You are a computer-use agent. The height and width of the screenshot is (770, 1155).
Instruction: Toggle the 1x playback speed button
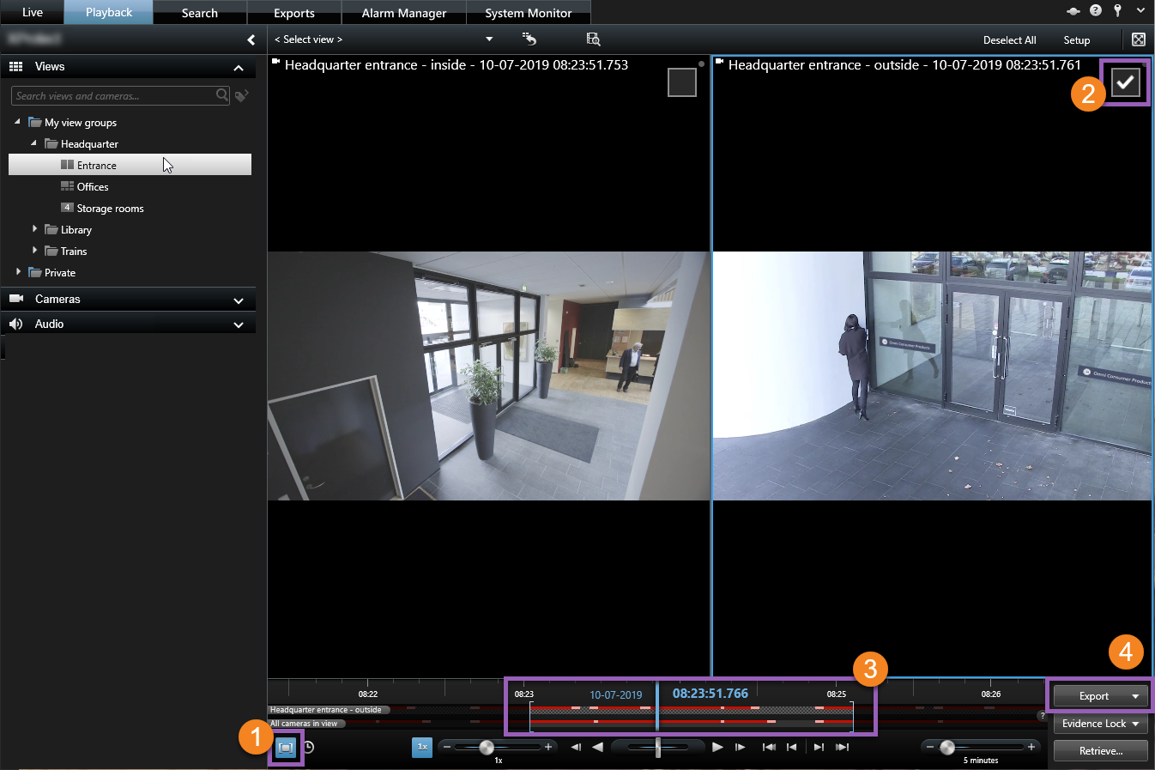(x=422, y=747)
